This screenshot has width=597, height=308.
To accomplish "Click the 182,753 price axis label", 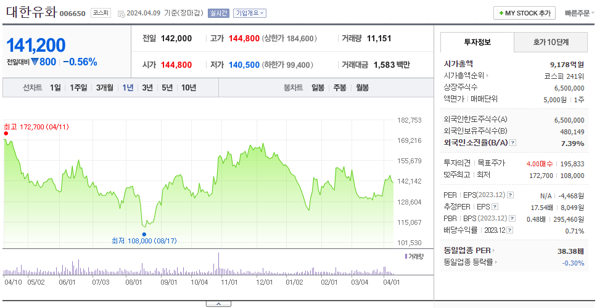I will pyautogui.click(x=410, y=120).
